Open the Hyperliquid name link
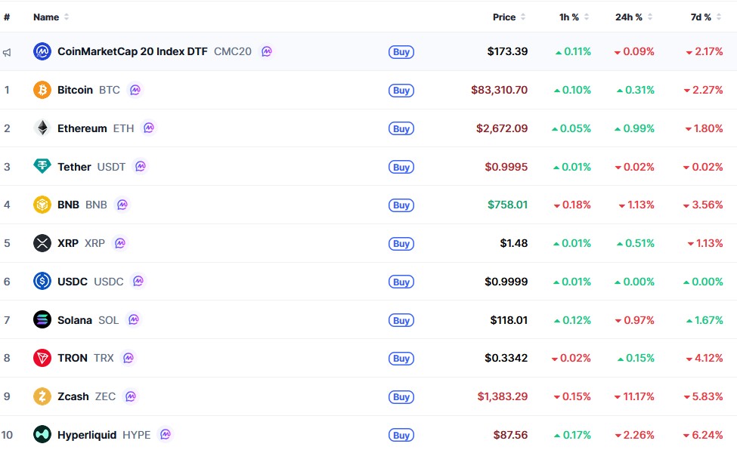The width and height of the screenshot is (737, 450). coord(87,434)
